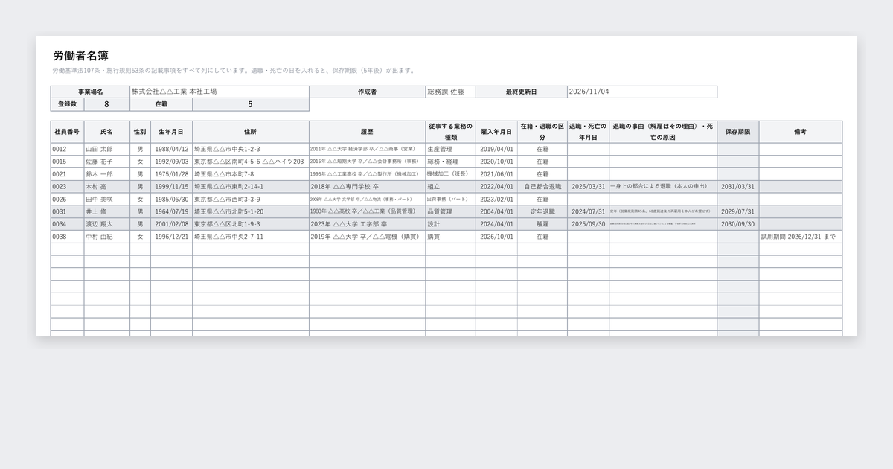Click the 退職の事由 column header
Viewport: 893px width, 469px height.
pos(663,132)
